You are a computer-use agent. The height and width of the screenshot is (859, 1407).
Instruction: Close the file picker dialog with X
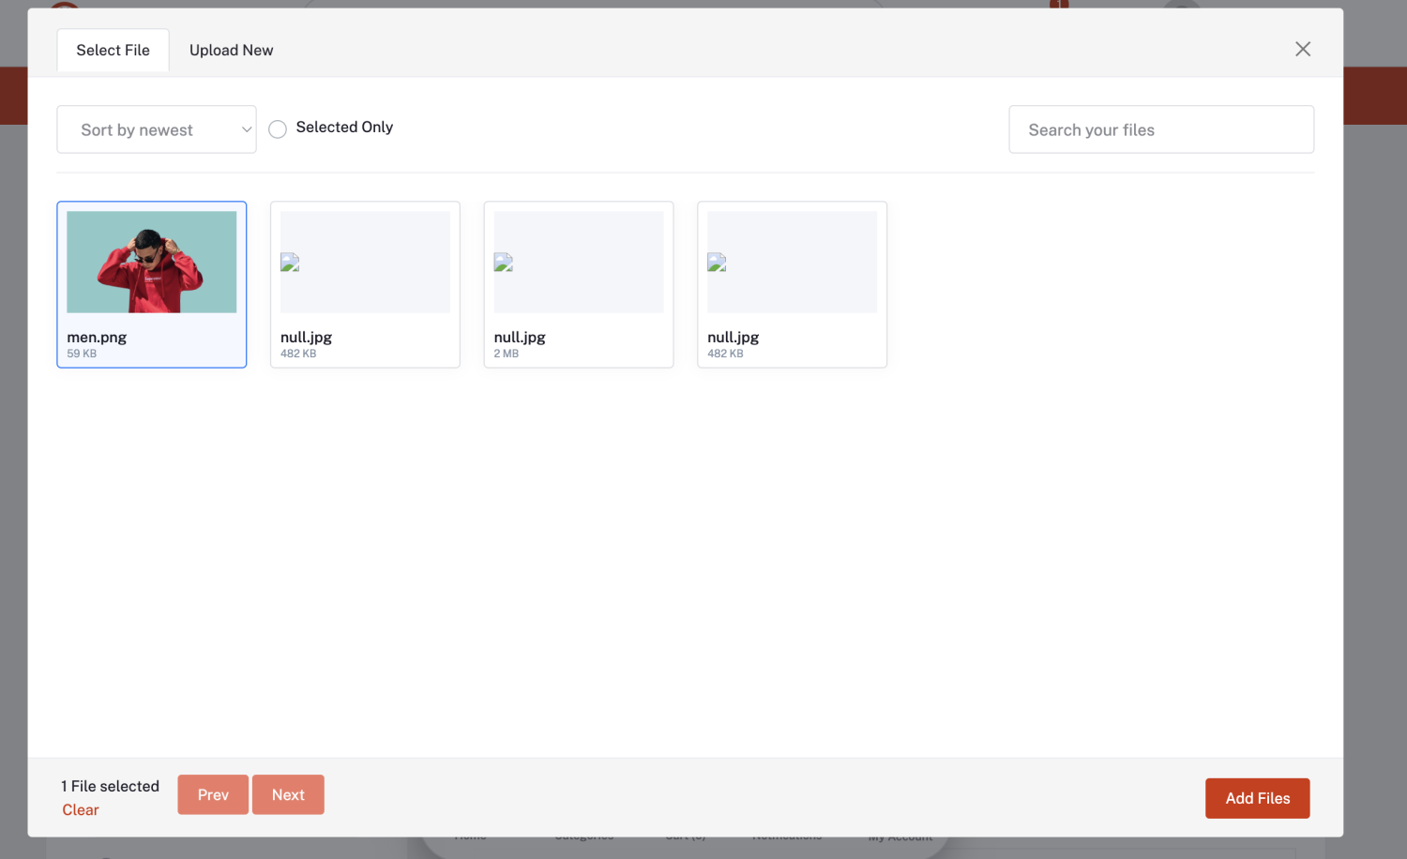point(1302,50)
